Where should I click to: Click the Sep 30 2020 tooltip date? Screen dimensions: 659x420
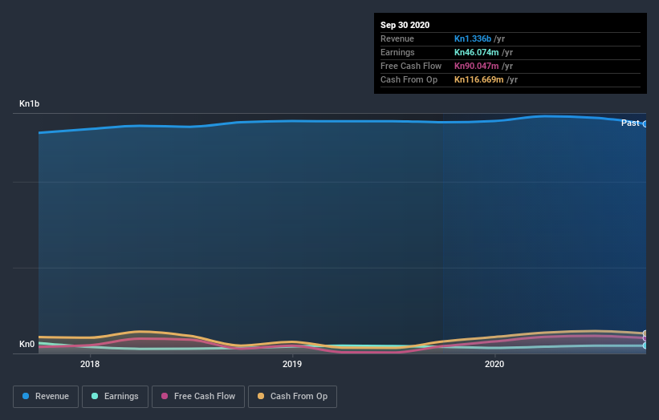click(x=405, y=25)
